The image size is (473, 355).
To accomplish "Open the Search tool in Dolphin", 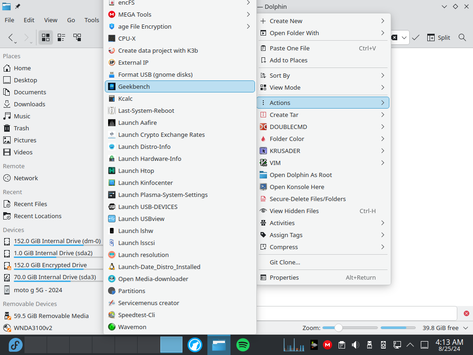I will [462, 37].
